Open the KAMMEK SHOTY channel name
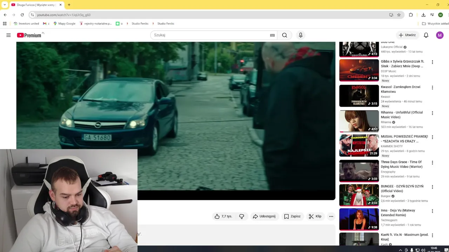 392,146
